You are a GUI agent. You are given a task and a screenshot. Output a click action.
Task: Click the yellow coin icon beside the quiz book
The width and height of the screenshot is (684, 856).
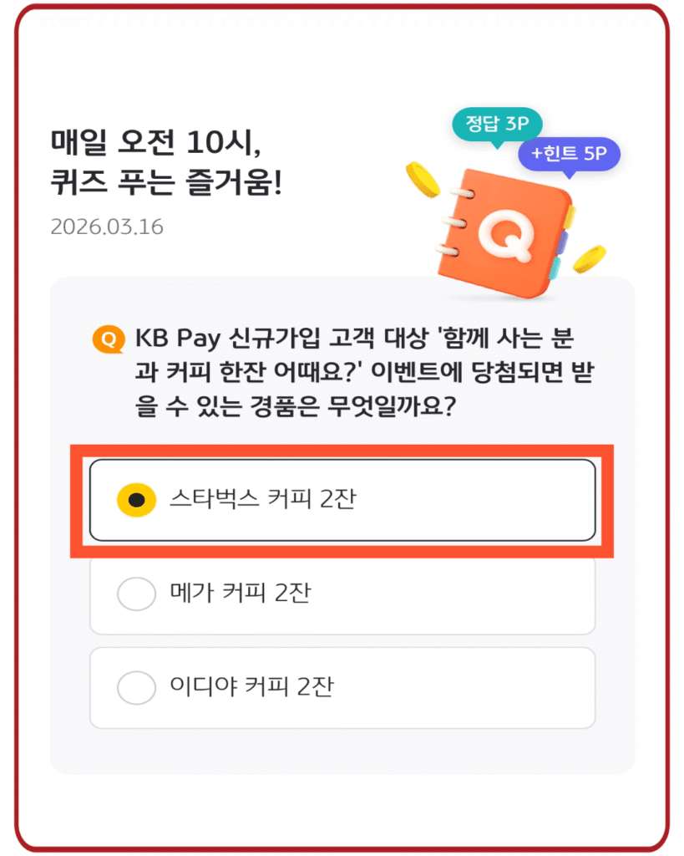pyautogui.click(x=423, y=181)
